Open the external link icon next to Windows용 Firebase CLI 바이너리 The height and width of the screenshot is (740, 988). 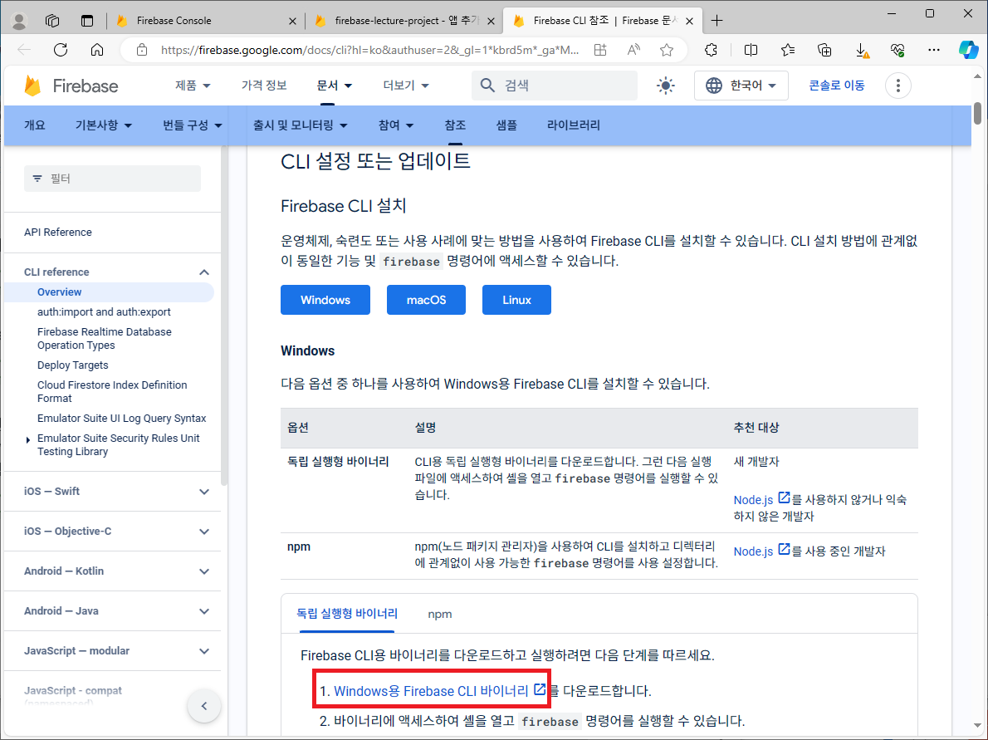[x=540, y=689]
